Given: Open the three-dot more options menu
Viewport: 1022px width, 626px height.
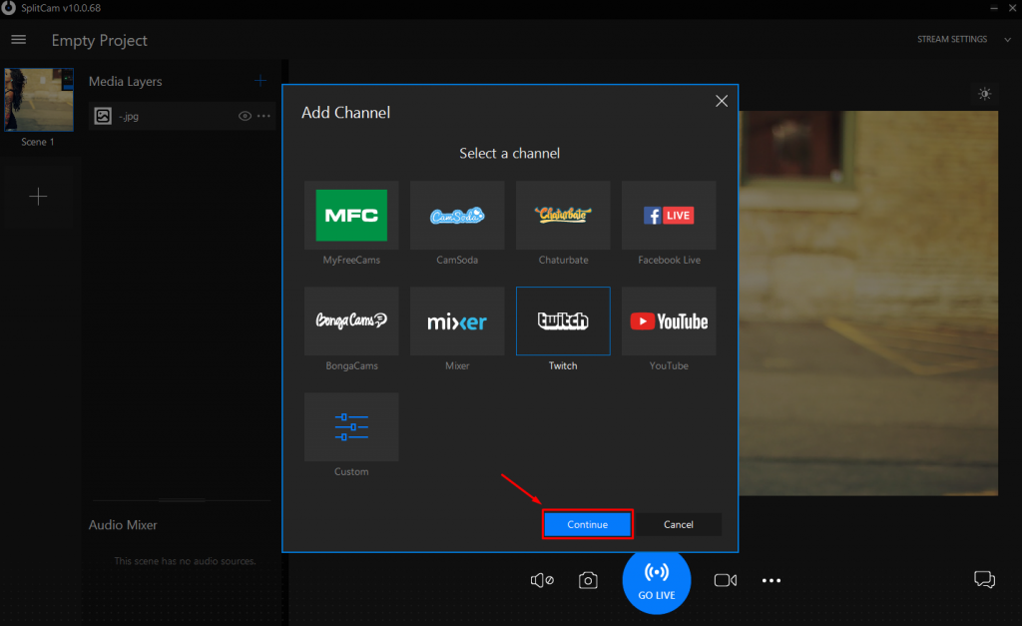Looking at the screenshot, I should [x=771, y=580].
